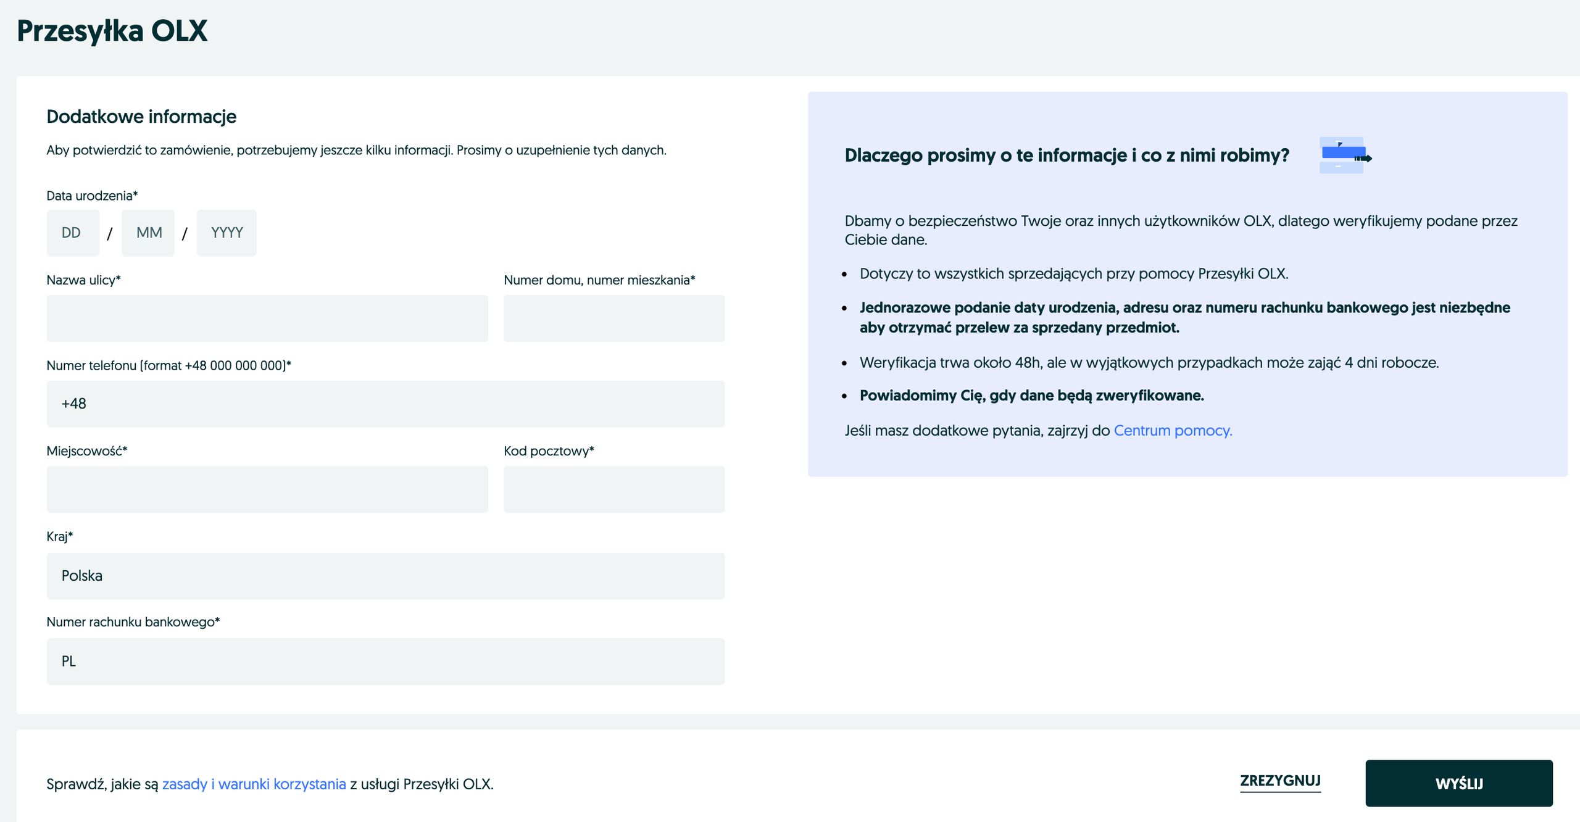Click the DD day field
The image size is (1580, 822).
click(x=73, y=233)
